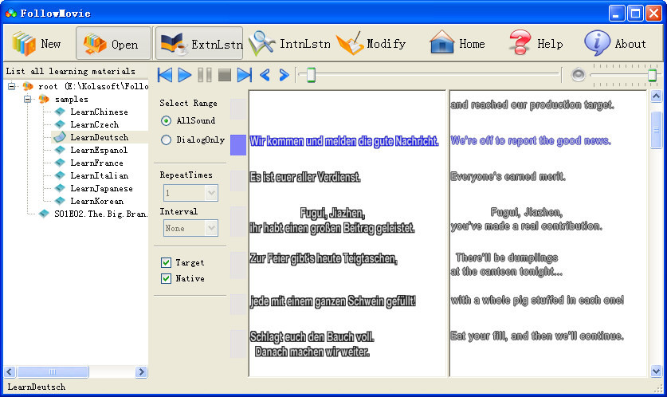Screen dimensions: 667x397
Task: Click the LearnKorean book icon
Action: tap(60, 201)
